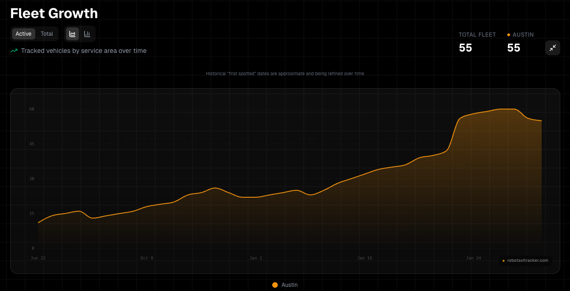
Task: Click the orange circle in bottom legend
Action: pos(275,285)
